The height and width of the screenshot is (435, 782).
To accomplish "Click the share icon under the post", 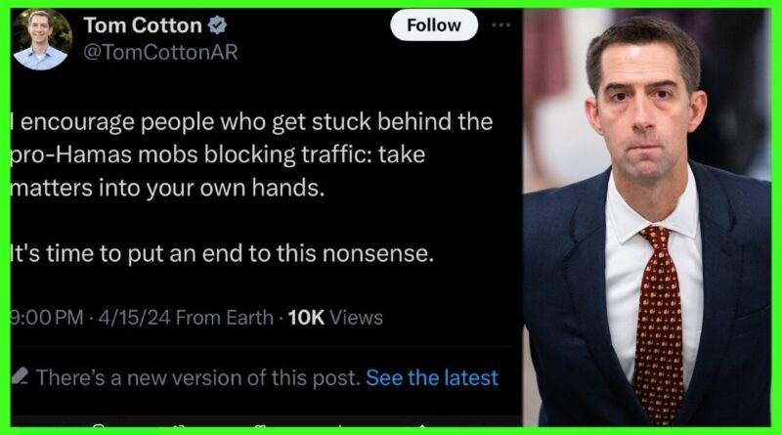I will coord(422,425).
